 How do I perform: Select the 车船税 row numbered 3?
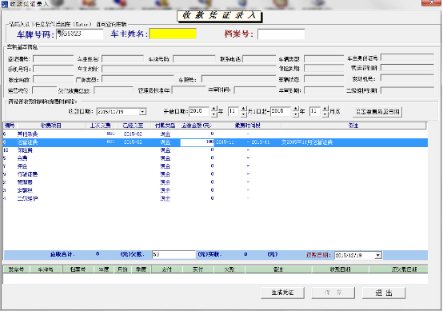tap(215, 190)
